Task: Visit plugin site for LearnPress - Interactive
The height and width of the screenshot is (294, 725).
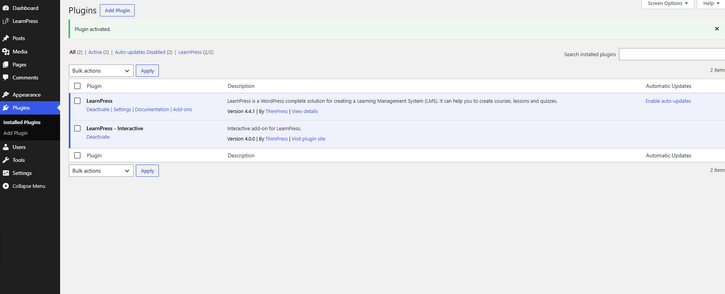Action: coord(309,139)
